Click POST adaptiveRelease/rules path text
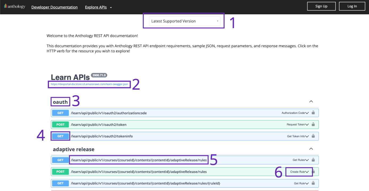Viewport: 369px width, 191px height. (x=139, y=172)
